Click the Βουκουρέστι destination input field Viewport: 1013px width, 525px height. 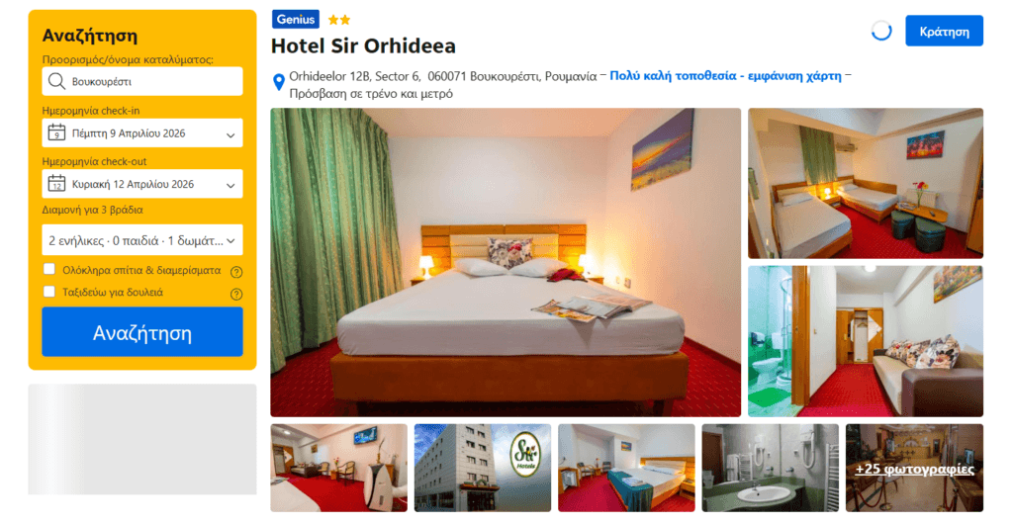click(x=142, y=81)
